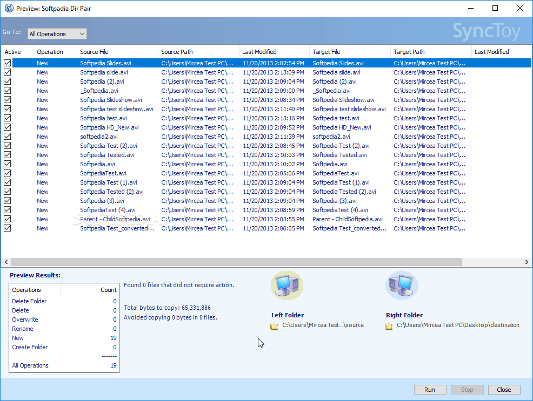Select source file Softpedia Test (2).avi
This screenshot has width=533, height=401.
coord(109,146)
